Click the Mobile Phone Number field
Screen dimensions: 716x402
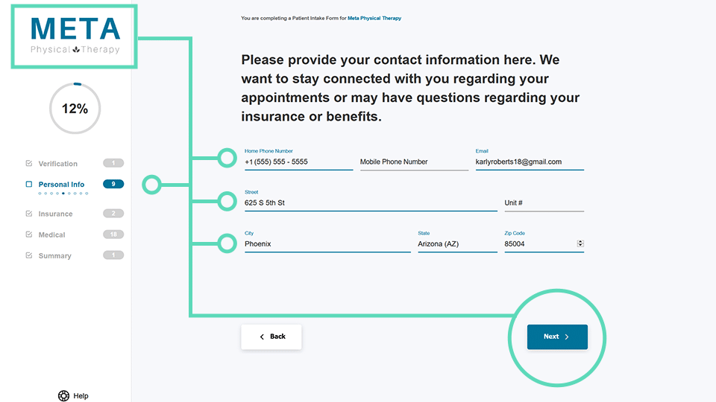click(414, 162)
